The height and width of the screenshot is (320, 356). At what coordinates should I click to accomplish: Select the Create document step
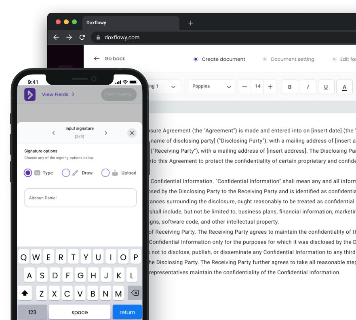219,59
